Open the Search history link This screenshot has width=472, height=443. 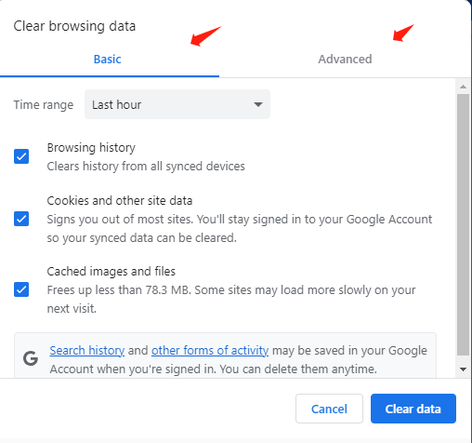pyautogui.click(x=87, y=351)
